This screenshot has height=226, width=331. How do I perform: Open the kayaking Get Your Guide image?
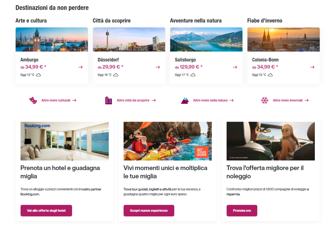pyautogui.click(x=167, y=141)
